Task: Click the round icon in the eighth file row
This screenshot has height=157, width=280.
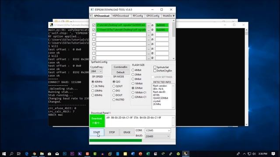Action: (x=152, y=58)
